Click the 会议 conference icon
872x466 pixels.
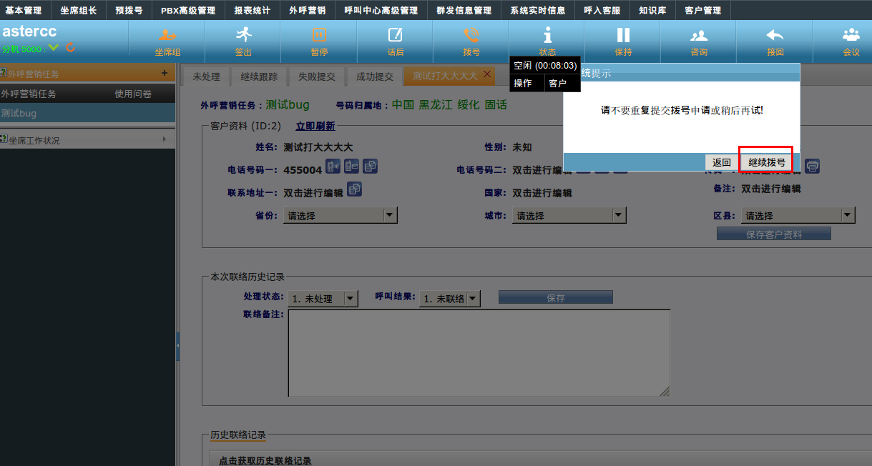pos(851,35)
